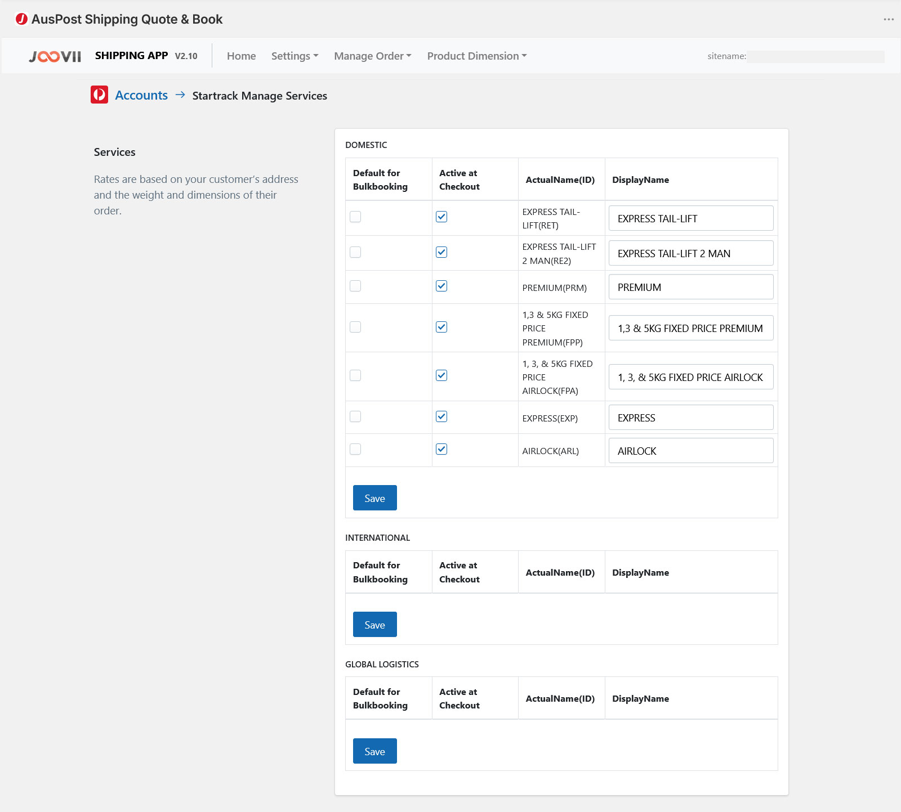
Task: Expand the Product Dimension dropdown
Action: click(x=476, y=56)
